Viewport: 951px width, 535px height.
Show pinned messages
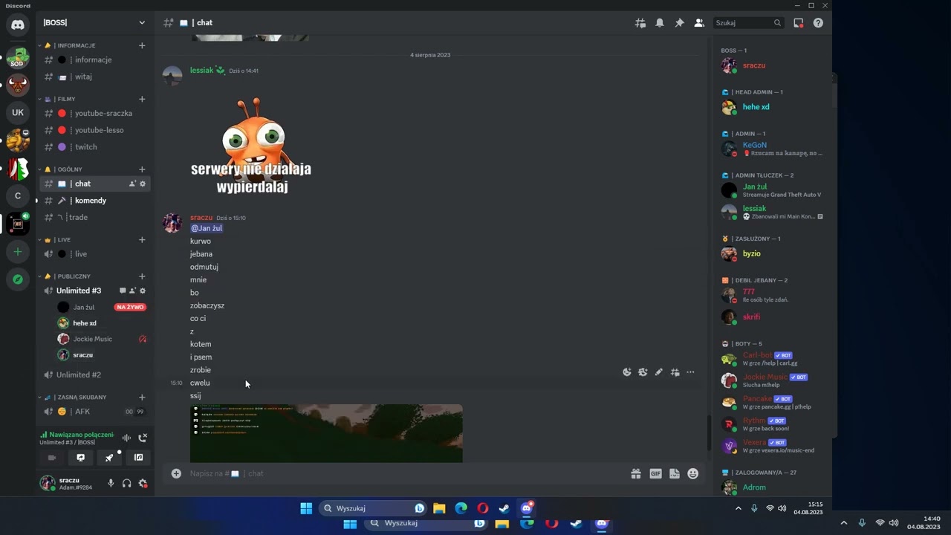pyautogui.click(x=679, y=23)
